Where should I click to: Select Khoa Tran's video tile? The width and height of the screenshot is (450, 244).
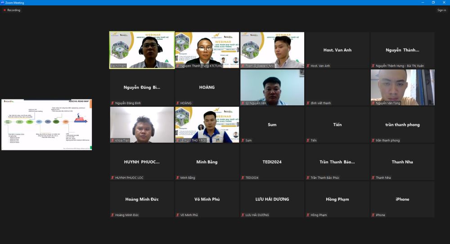tap(142, 124)
